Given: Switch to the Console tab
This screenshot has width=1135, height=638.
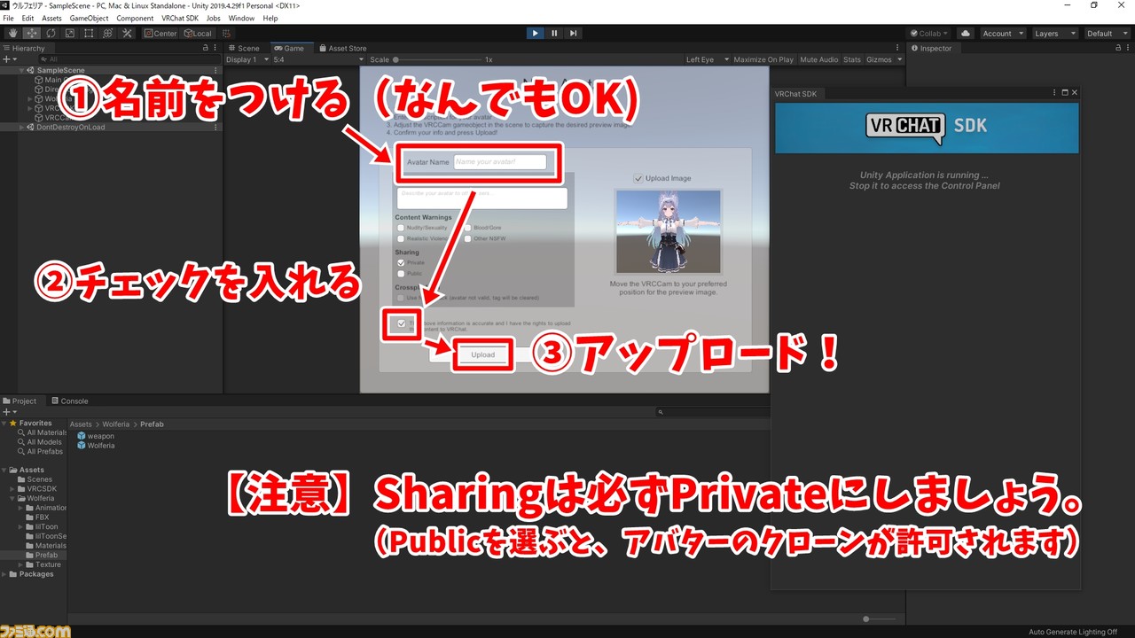Looking at the screenshot, I should click(x=69, y=401).
